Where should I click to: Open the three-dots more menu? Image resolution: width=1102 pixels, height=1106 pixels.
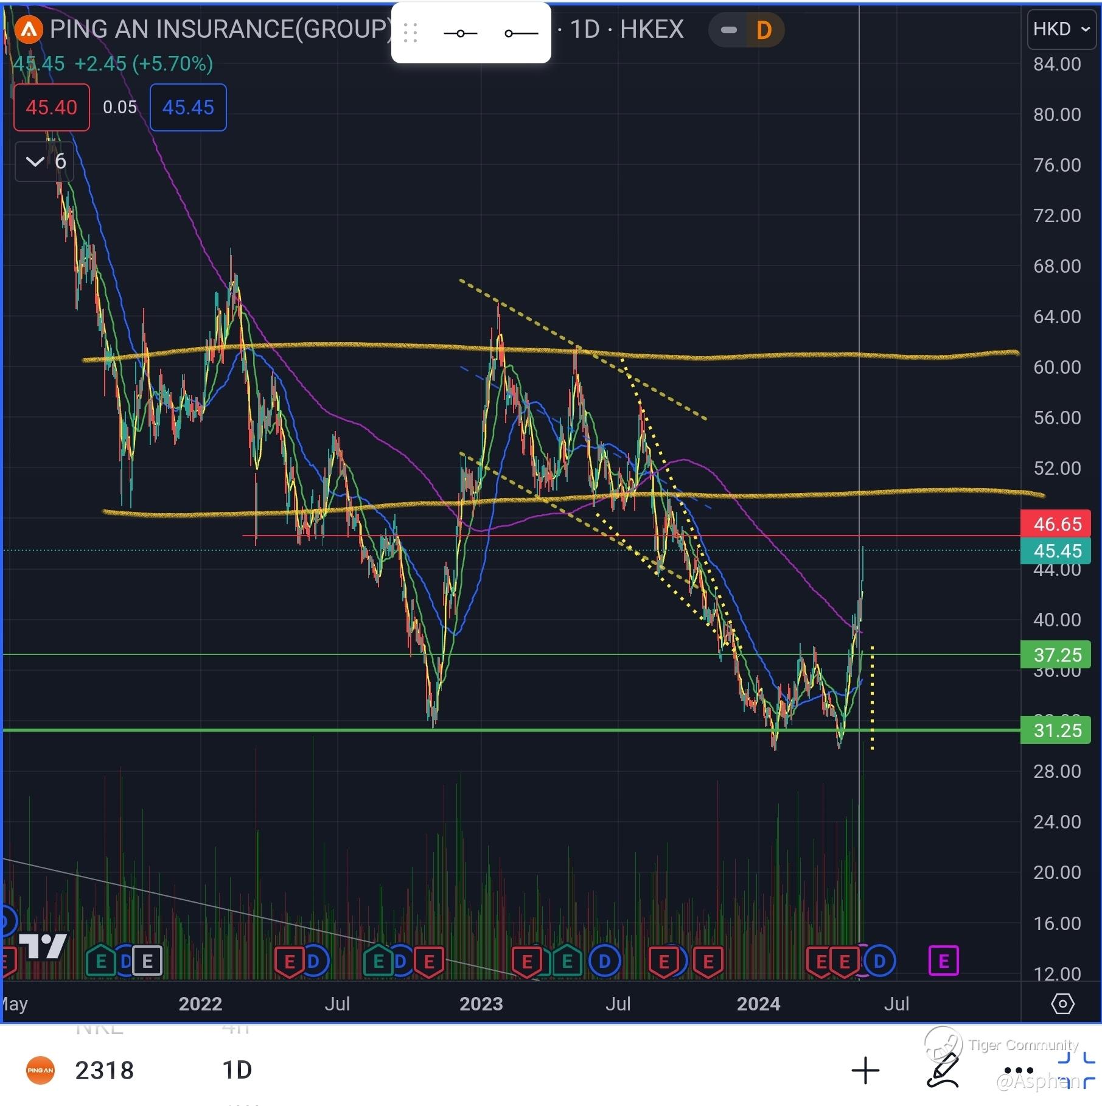click(1019, 1071)
